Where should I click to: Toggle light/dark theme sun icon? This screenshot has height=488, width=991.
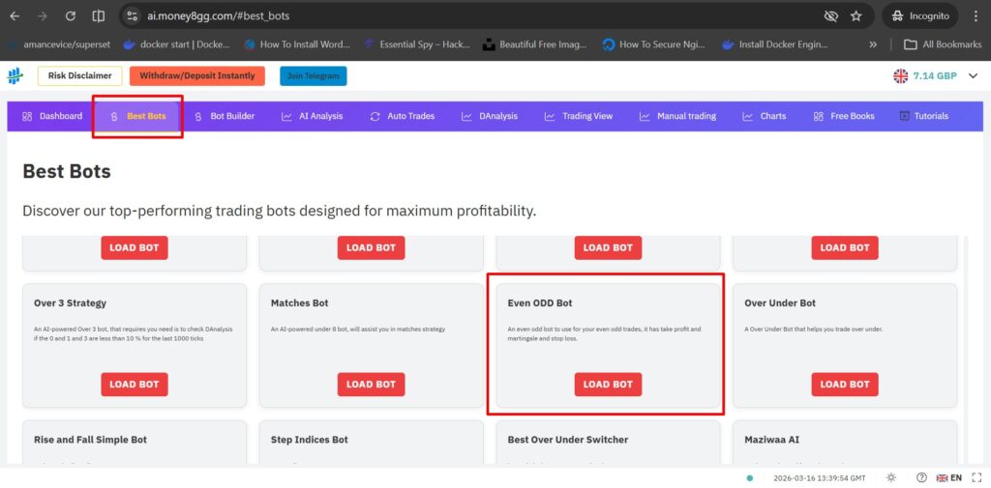(891, 478)
